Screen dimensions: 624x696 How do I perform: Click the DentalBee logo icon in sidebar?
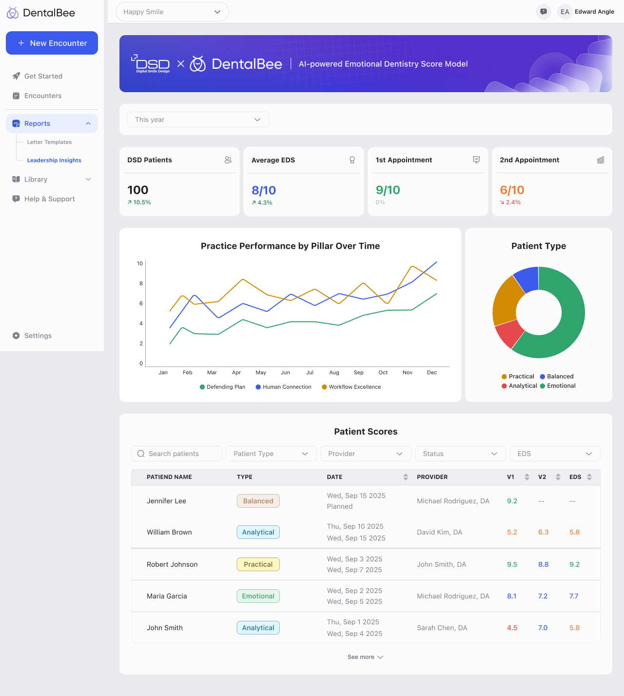click(12, 13)
